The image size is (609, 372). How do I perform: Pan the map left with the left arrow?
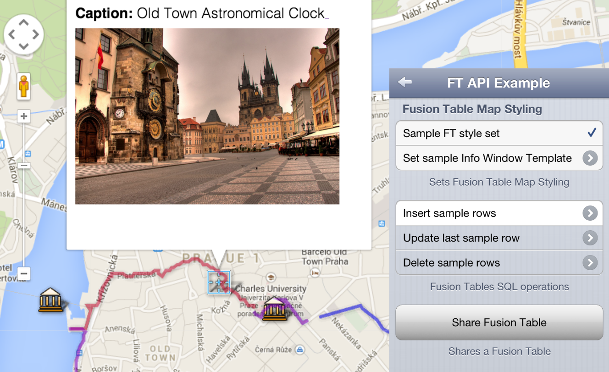(x=12, y=34)
